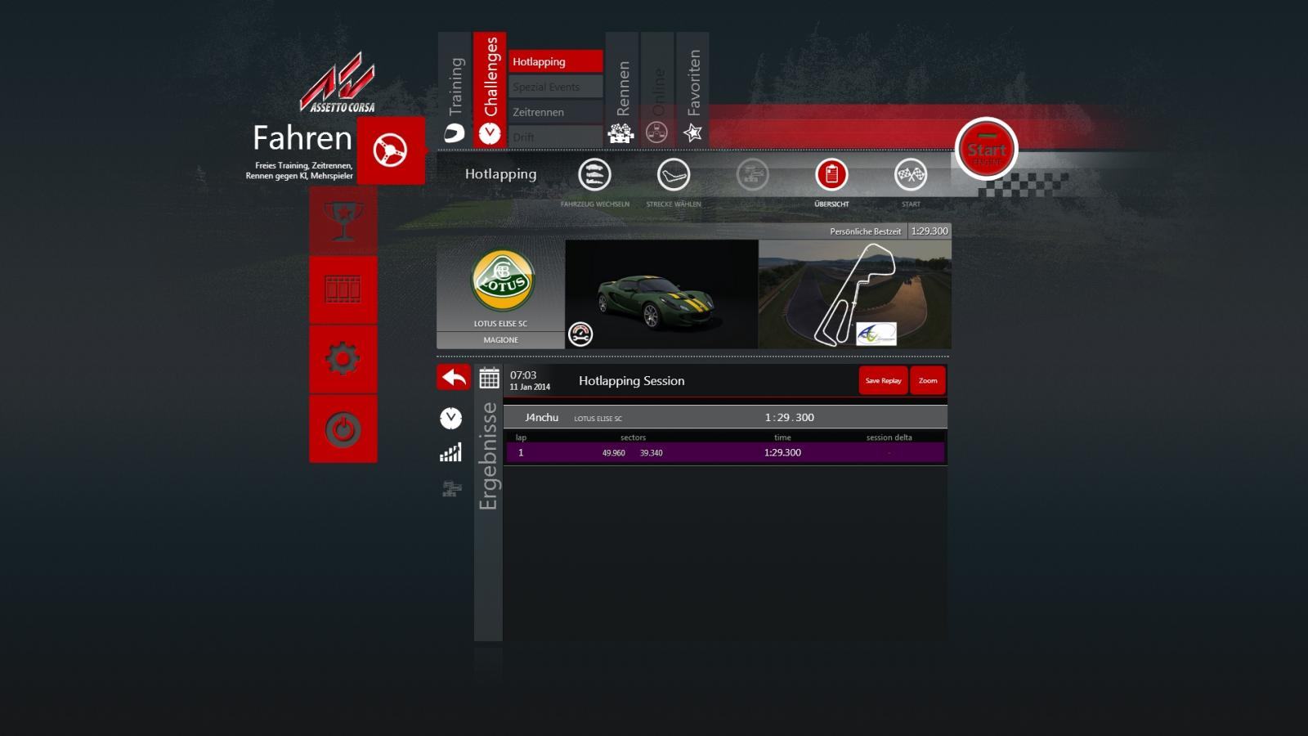Click the sector time 49.960

tap(613, 453)
